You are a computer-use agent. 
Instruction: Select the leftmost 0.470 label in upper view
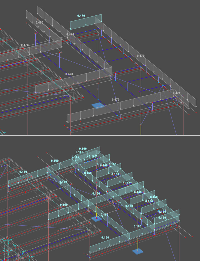coord(24,45)
